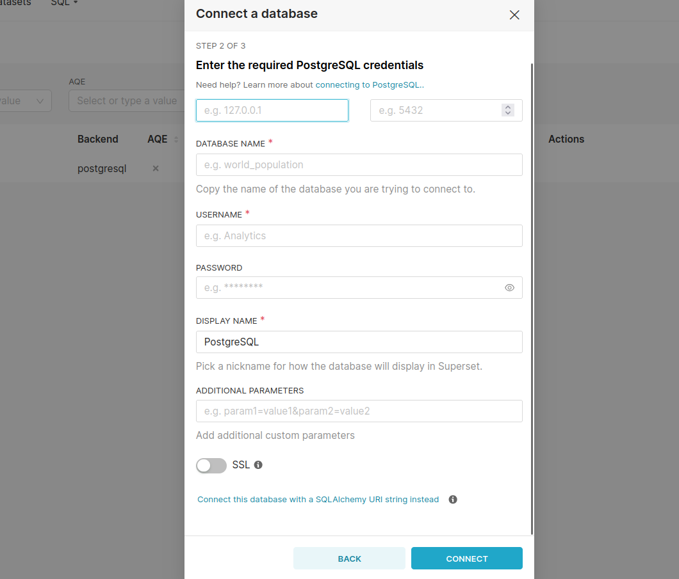Sort by the AQE column
Viewport: 679px width, 579px height.
pyautogui.click(x=176, y=139)
